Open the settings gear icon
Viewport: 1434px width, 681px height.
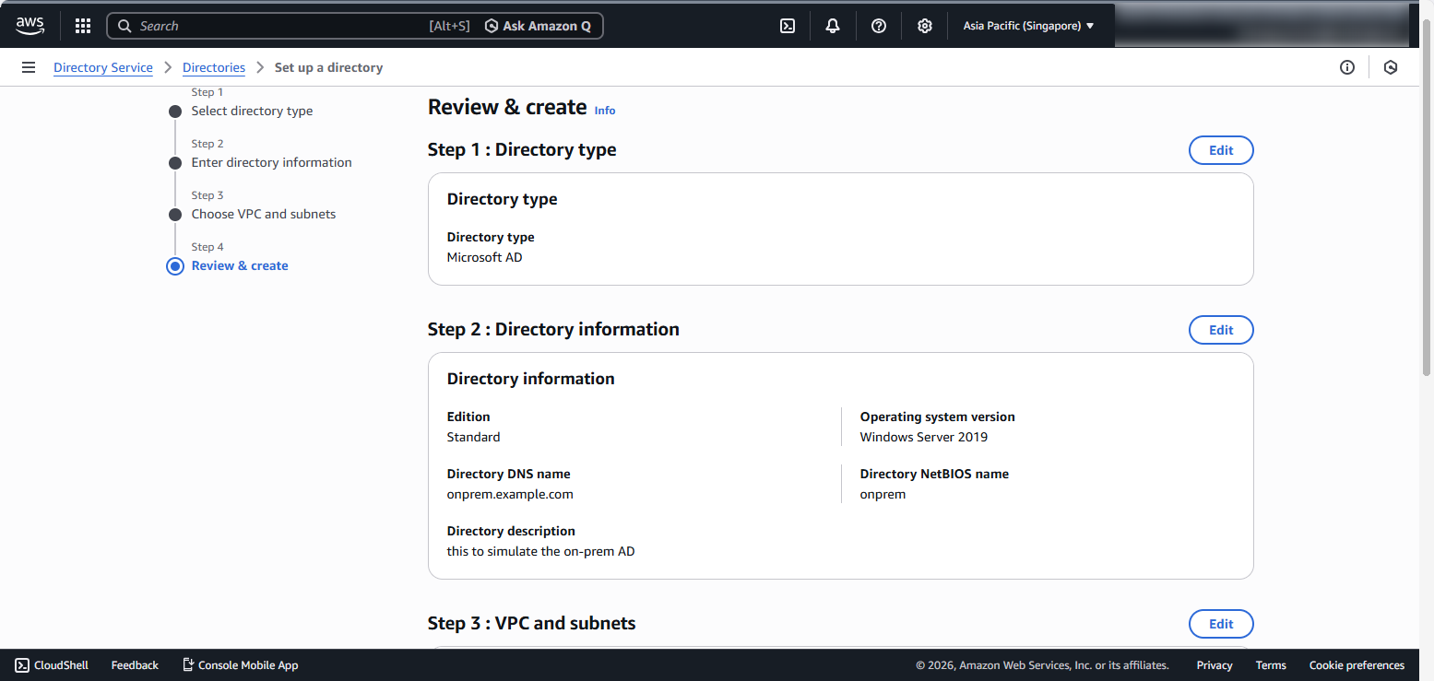tap(925, 26)
